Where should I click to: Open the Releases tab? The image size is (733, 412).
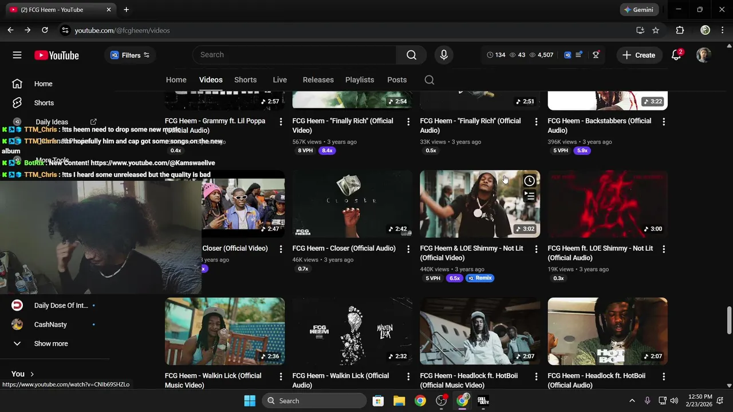click(318, 80)
